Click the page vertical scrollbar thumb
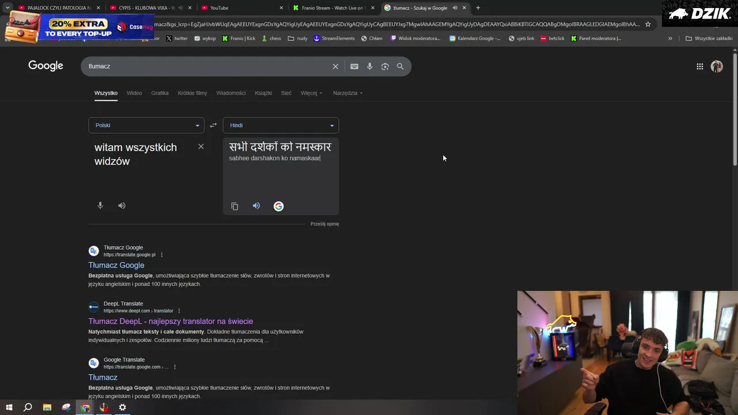Image resolution: width=738 pixels, height=415 pixels. point(735,110)
